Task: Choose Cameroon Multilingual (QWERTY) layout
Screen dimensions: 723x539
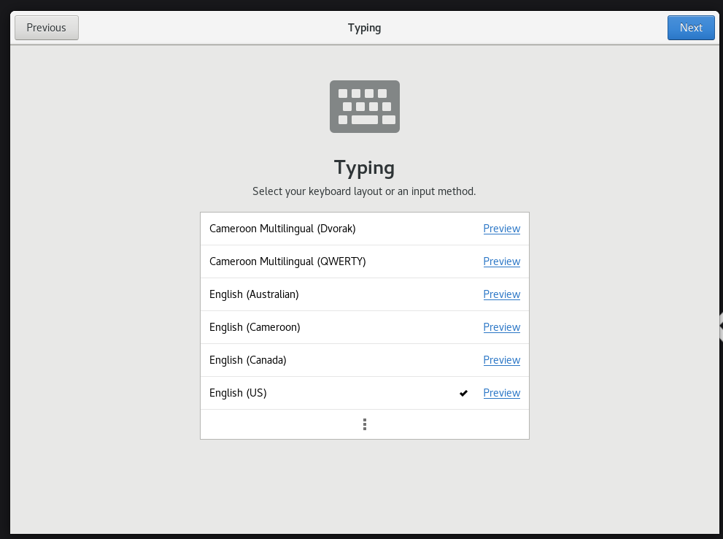Action: (287, 261)
